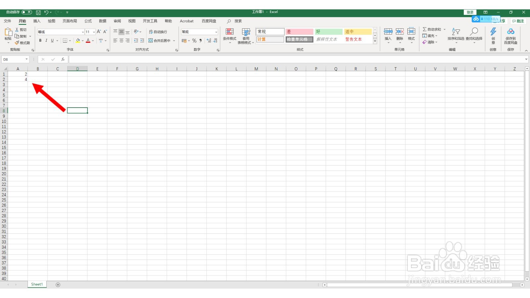Select cell A2 containing 4

click(18, 79)
